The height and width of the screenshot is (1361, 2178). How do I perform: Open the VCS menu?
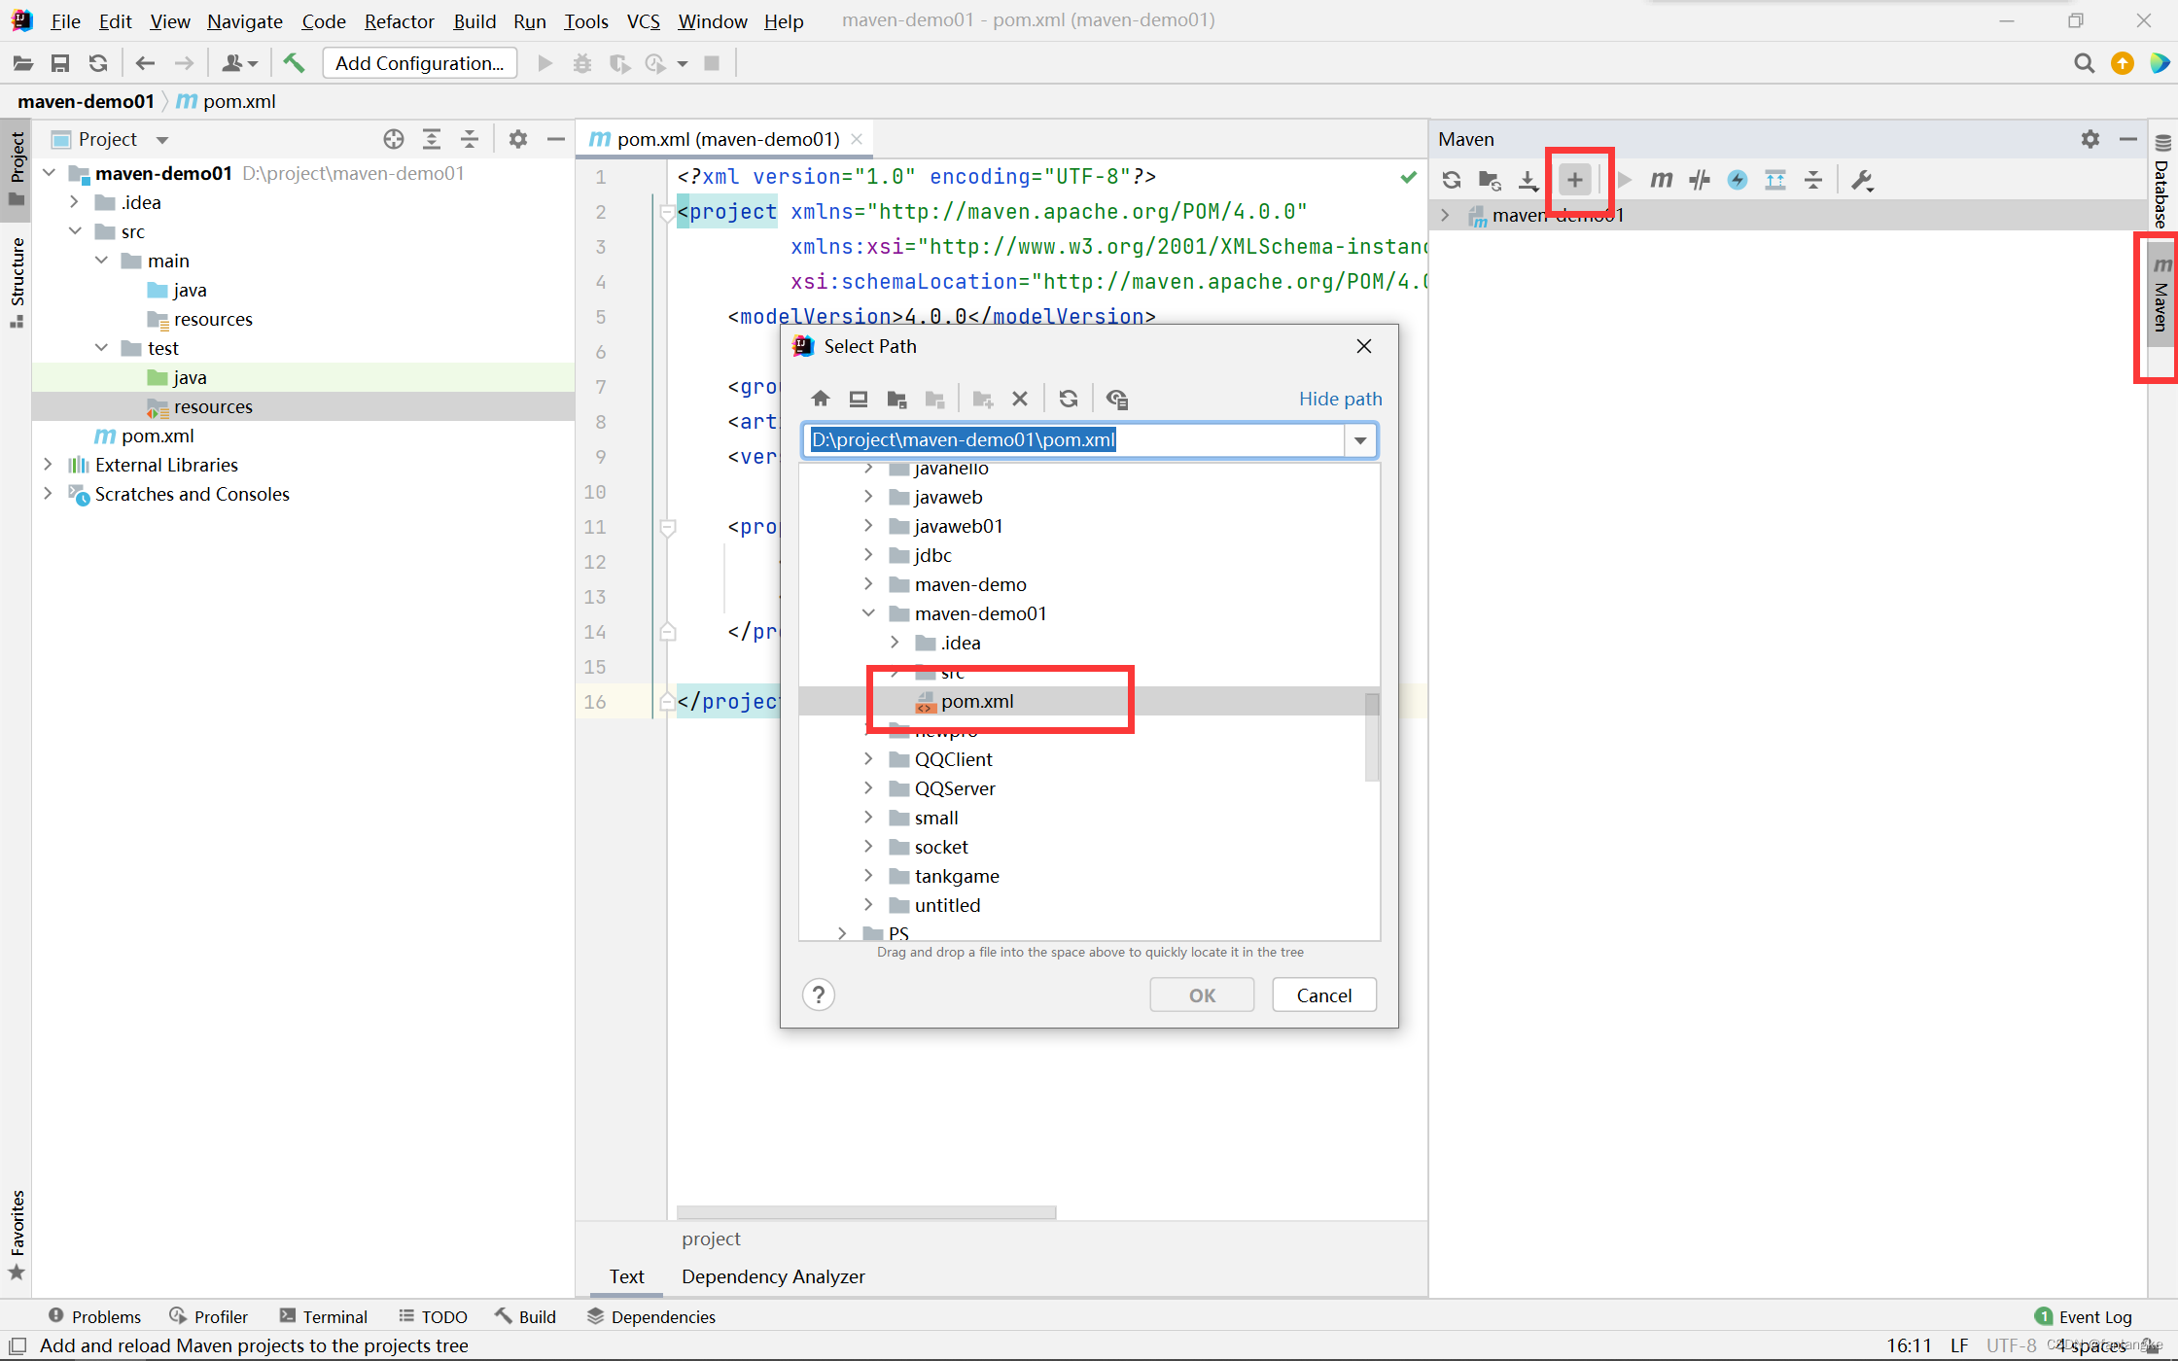click(x=643, y=20)
